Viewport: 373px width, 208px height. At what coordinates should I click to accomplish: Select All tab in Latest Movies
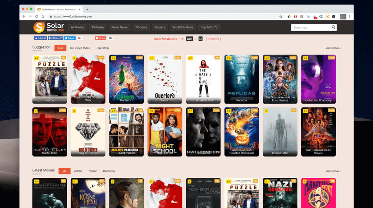65,171
